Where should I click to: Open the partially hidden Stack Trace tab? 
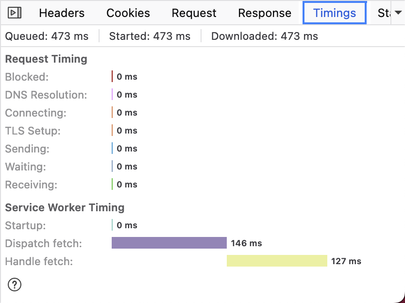(x=384, y=14)
